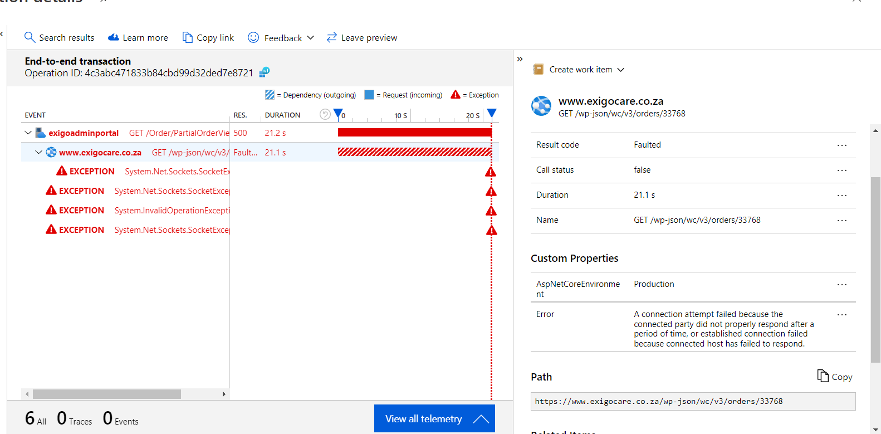The image size is (881, 434).
Task: Select the 0 Events filter
Action: [x=121, y=418]
